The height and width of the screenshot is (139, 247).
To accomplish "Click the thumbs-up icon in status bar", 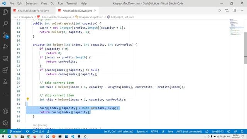I will point(207,131).
